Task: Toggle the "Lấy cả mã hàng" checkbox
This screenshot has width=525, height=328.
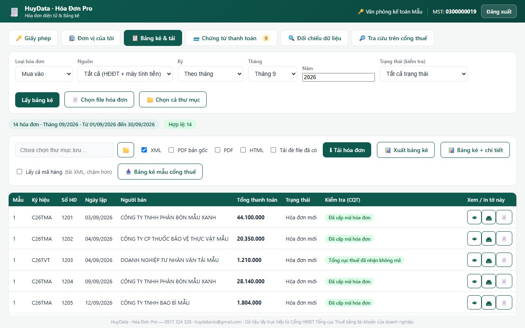Action: coord(19,172)
